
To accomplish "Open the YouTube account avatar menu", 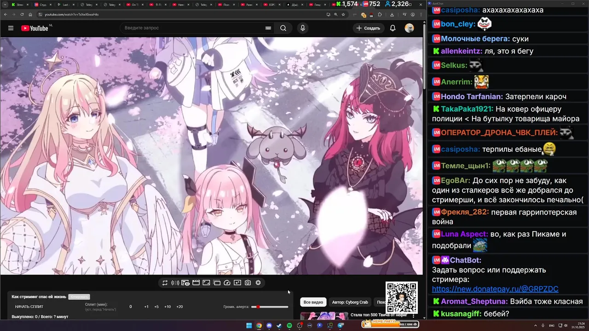I will (x=409, y=28).
